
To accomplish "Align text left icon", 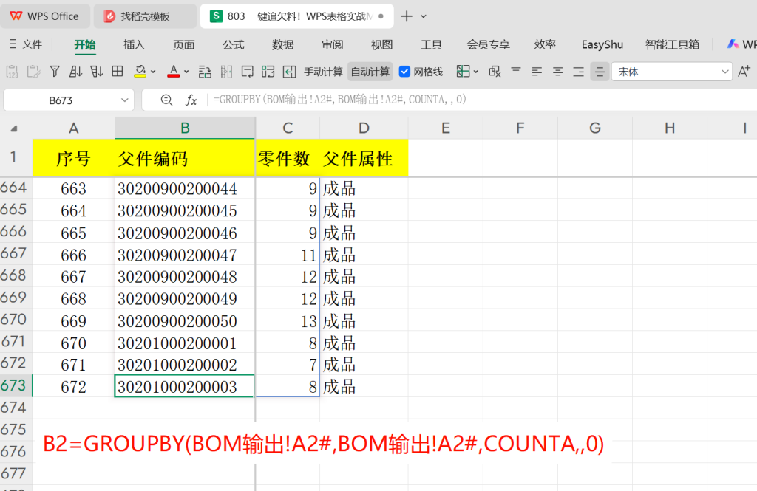I will coord(537,72).
